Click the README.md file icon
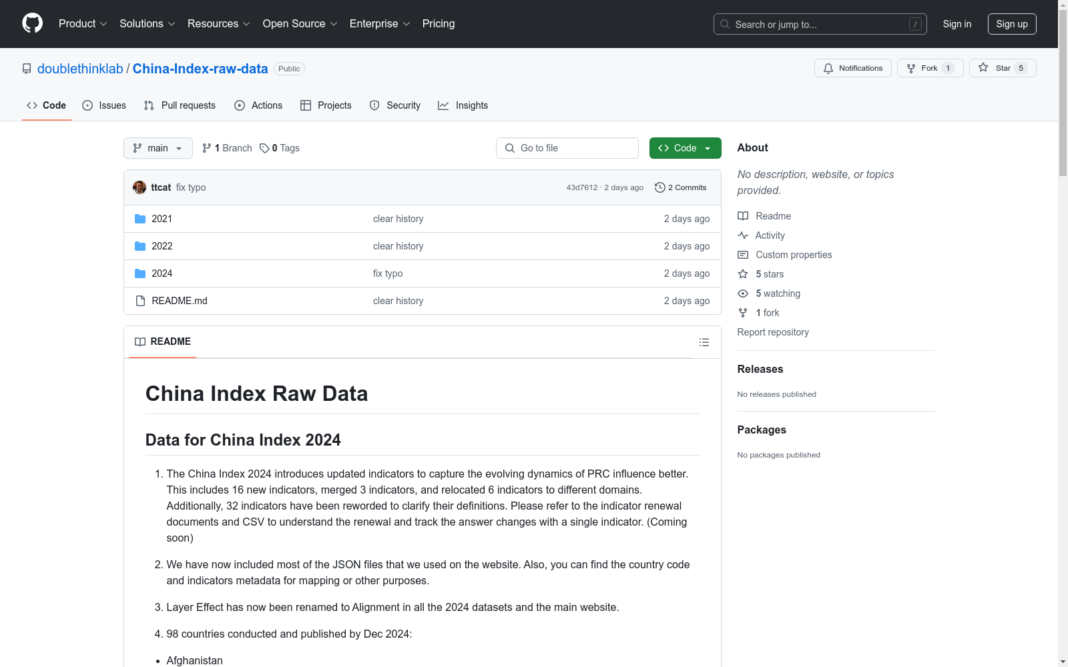Image resolution: width=1068 pixels, height=667 pixels. pyautogui.click(x=140, y=301)
